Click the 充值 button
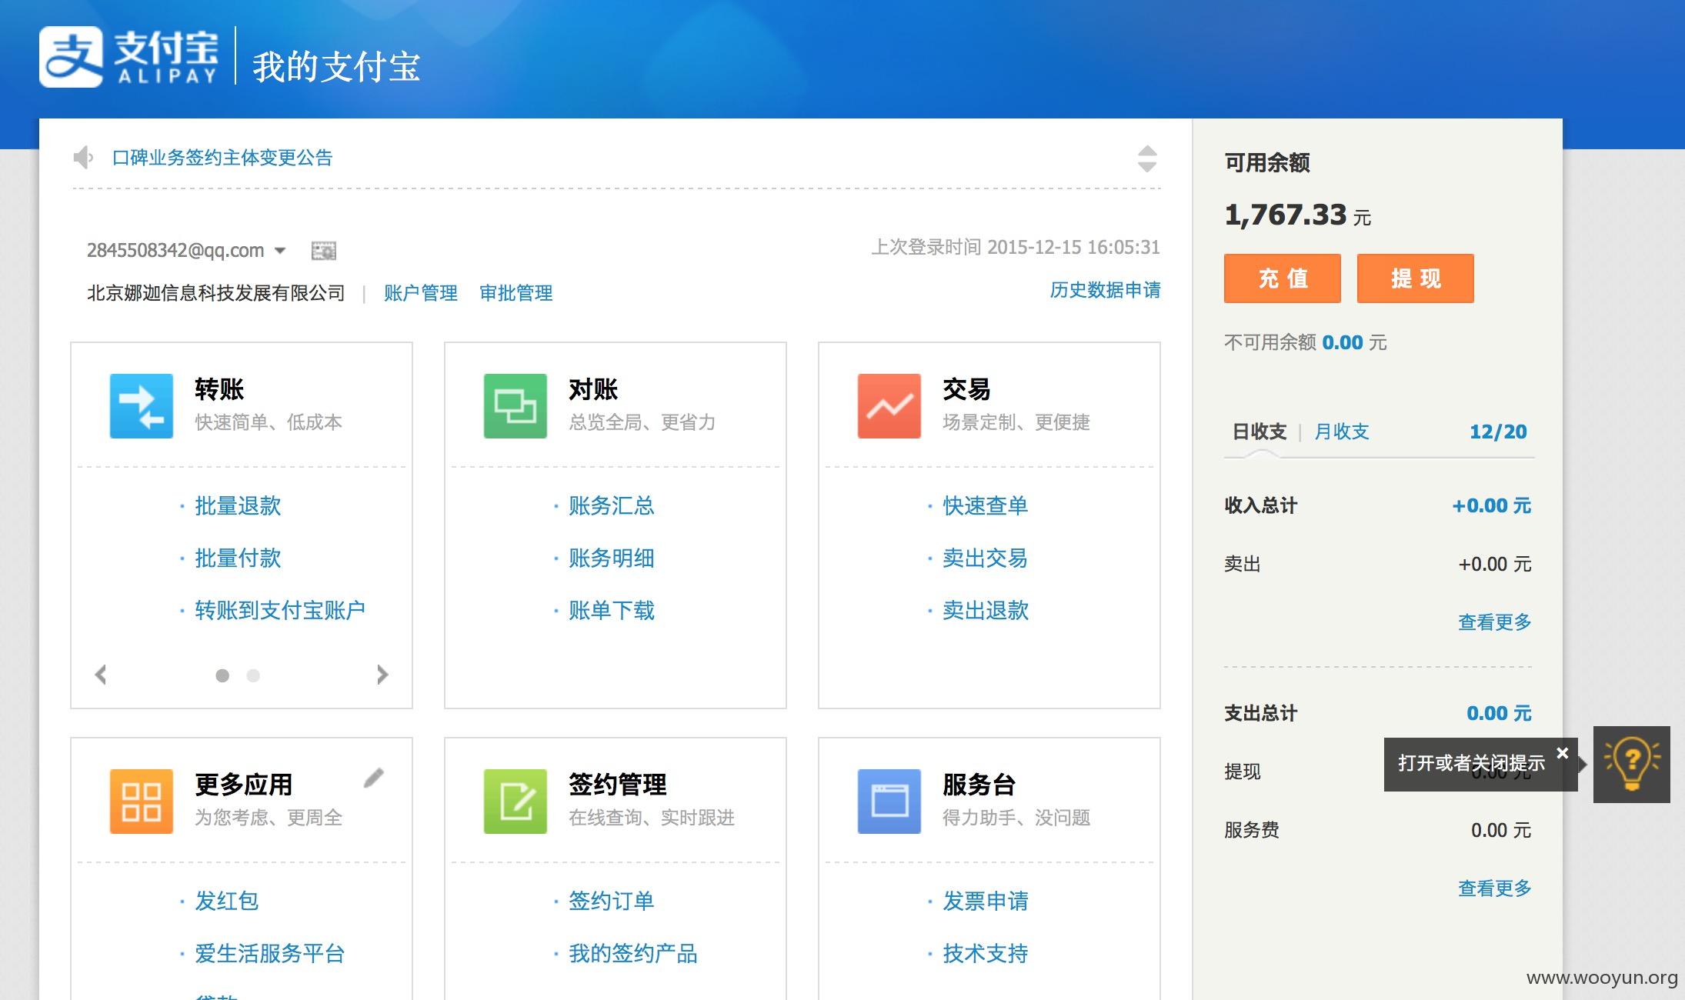This screenshot has height=1000, width=1685. (x=1283, y=278)
